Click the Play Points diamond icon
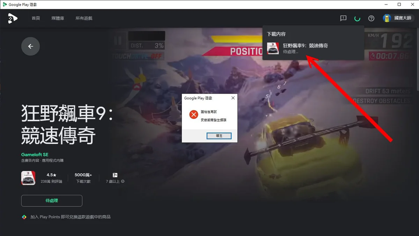 tap(24, 217)
